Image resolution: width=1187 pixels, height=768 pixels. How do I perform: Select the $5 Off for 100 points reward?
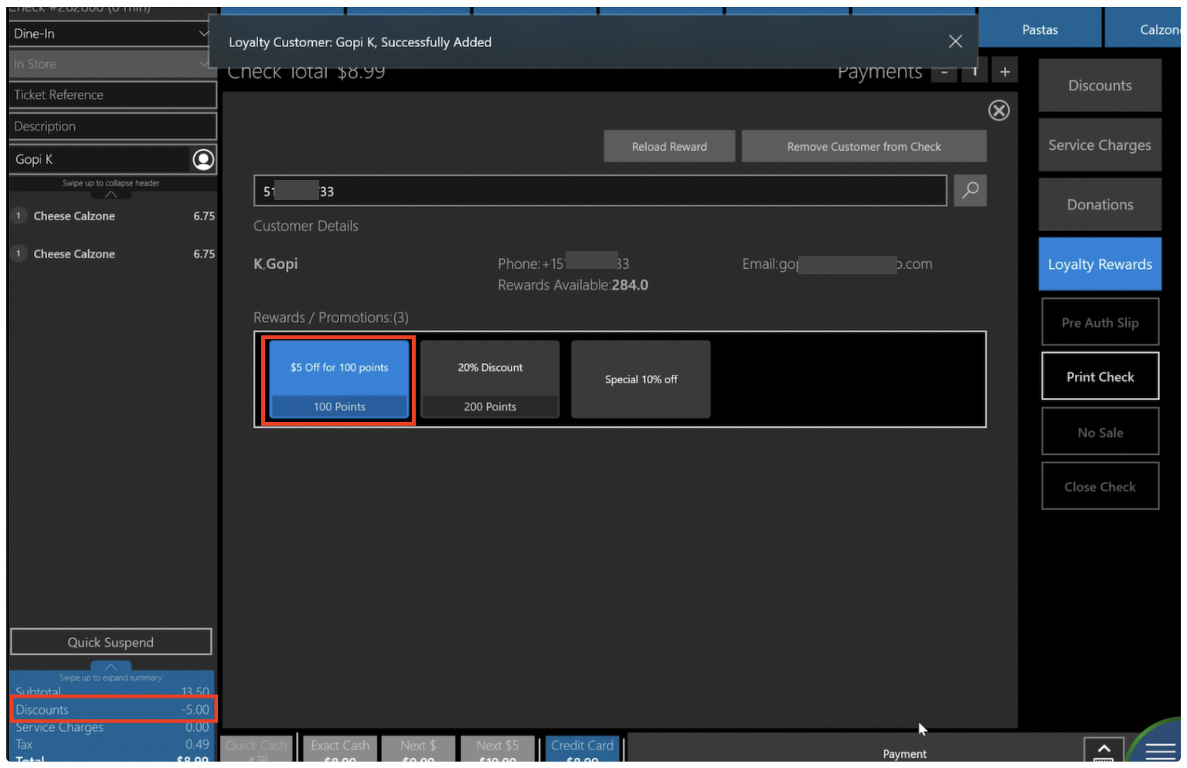[339, 379]
